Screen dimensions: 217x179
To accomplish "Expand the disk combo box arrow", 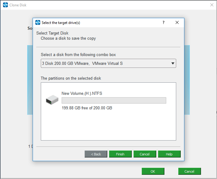I will coord(173,64).
